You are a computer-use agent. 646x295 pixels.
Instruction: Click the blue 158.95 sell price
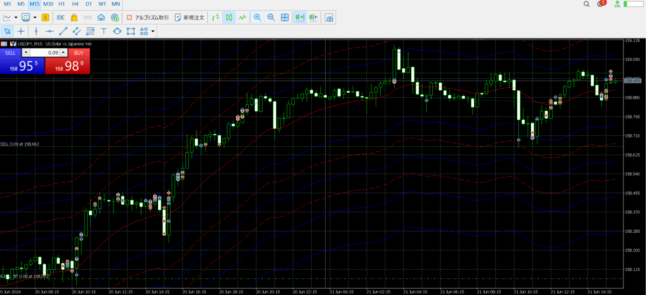[22, 66]
